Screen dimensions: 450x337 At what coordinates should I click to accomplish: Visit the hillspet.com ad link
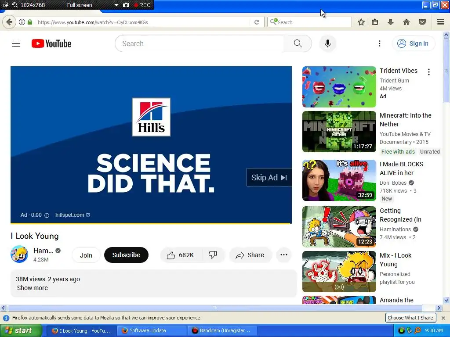pyautogui.click(x=73, y=215)
